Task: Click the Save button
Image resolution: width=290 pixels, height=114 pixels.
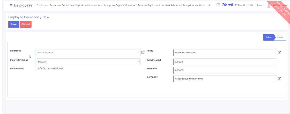Action: pos(14,24)
